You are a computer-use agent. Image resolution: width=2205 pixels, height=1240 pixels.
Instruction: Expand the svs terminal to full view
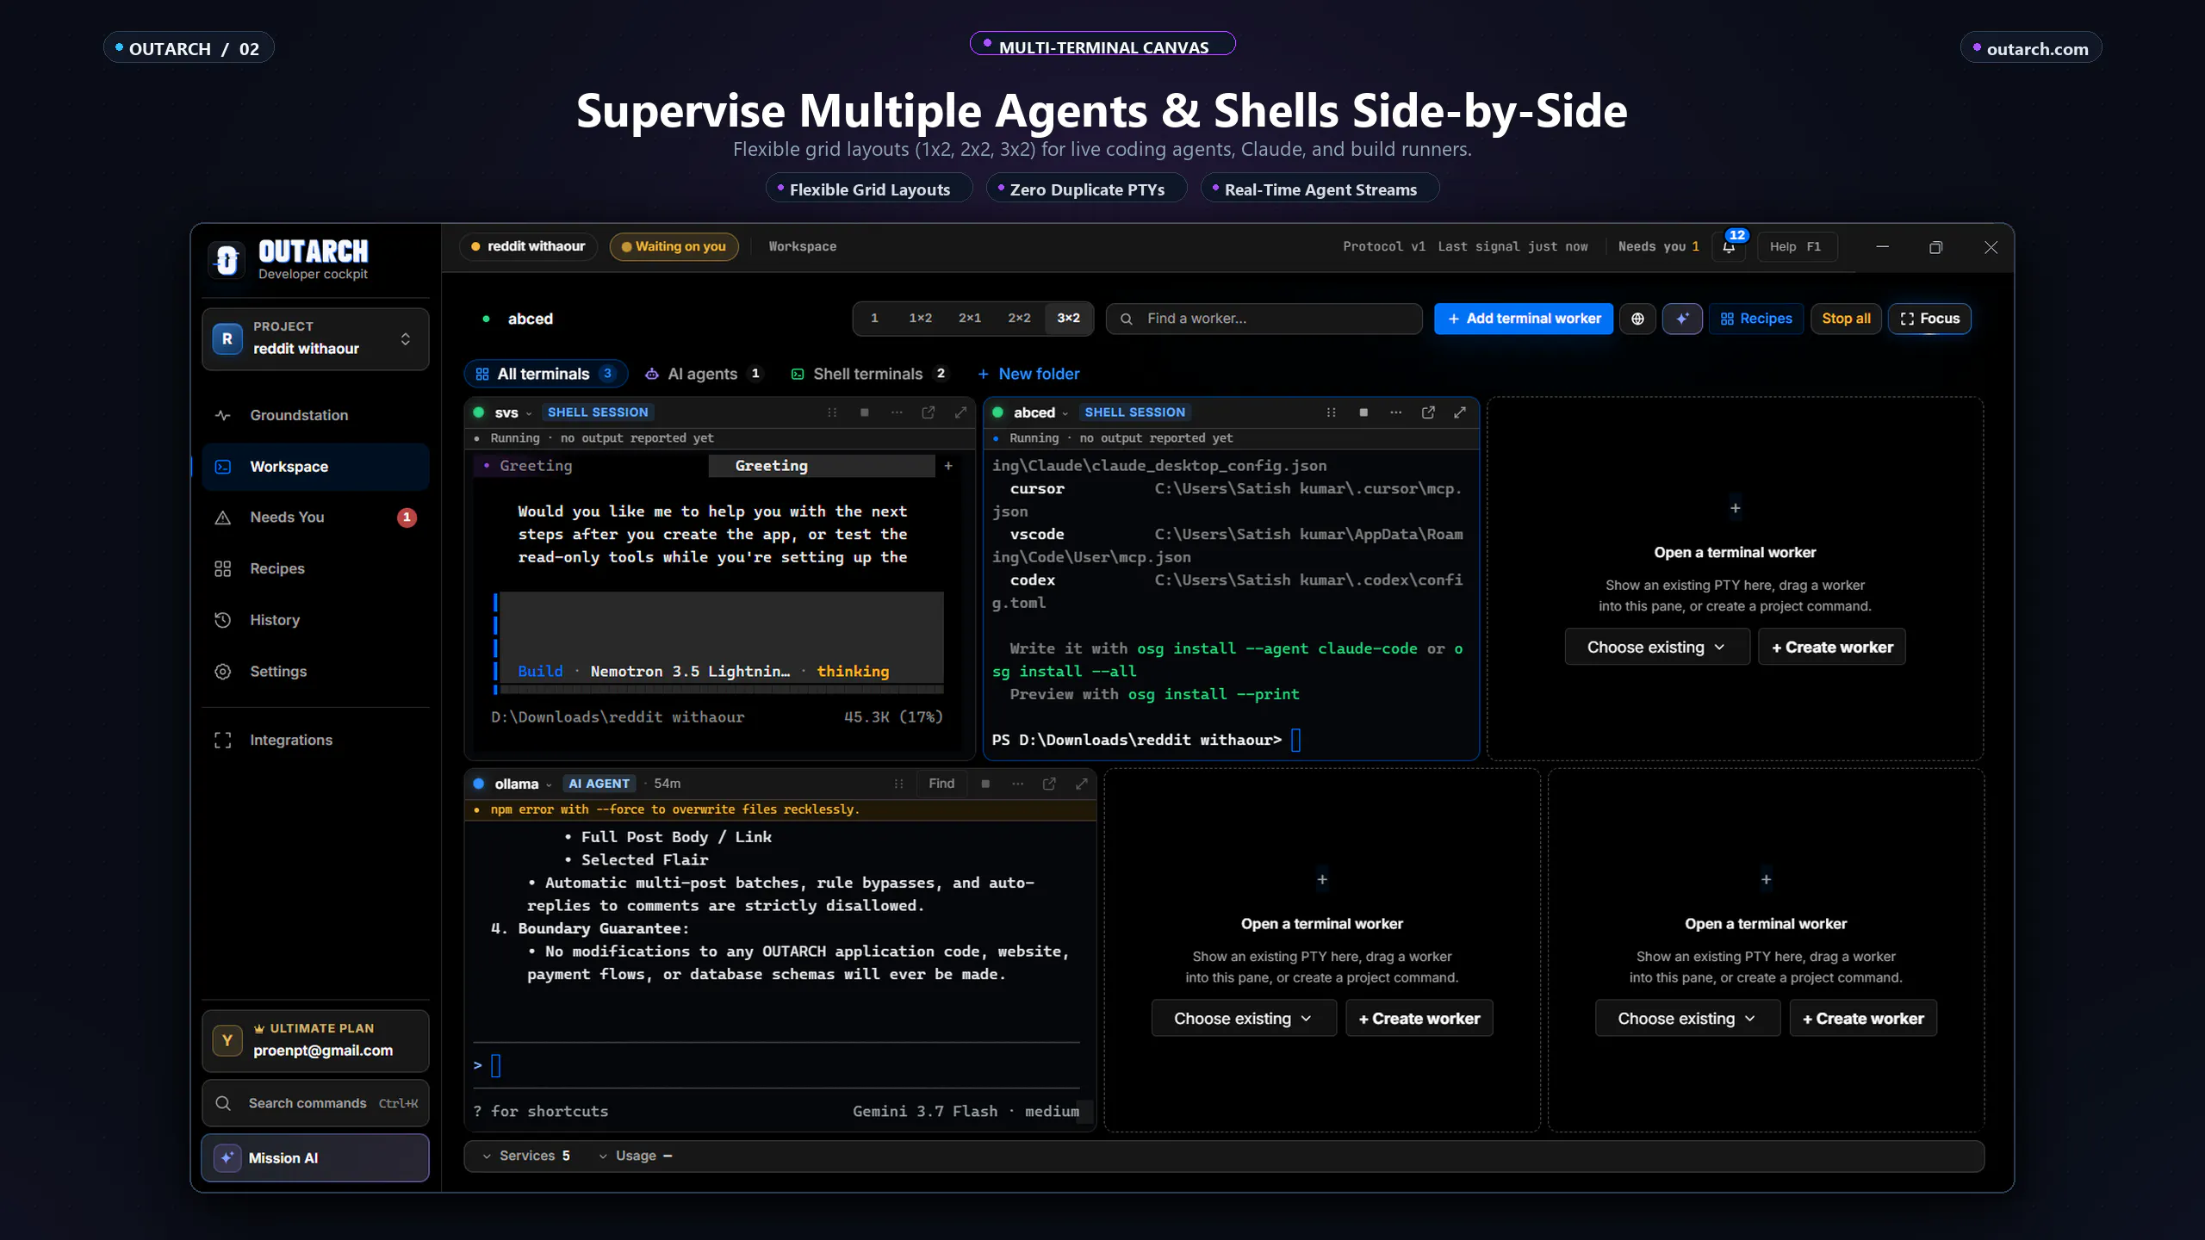coord(960,412)
